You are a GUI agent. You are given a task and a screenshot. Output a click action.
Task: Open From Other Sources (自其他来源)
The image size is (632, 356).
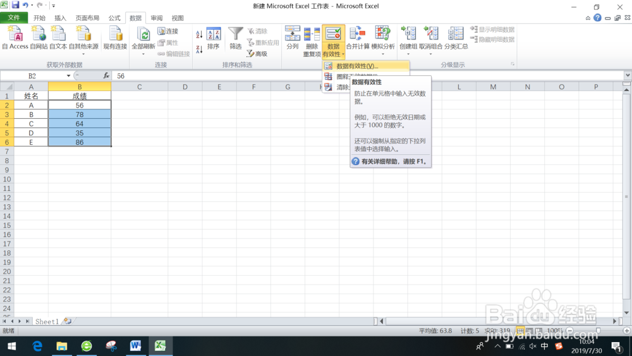[83, 39]
